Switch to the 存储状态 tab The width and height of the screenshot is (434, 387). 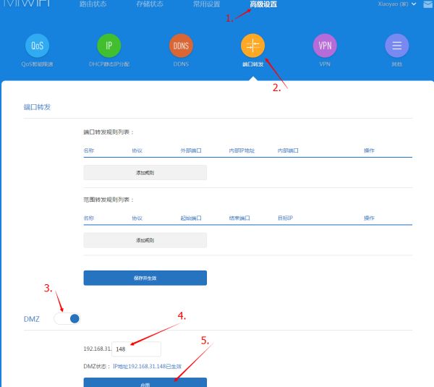(x=150, y=4)
